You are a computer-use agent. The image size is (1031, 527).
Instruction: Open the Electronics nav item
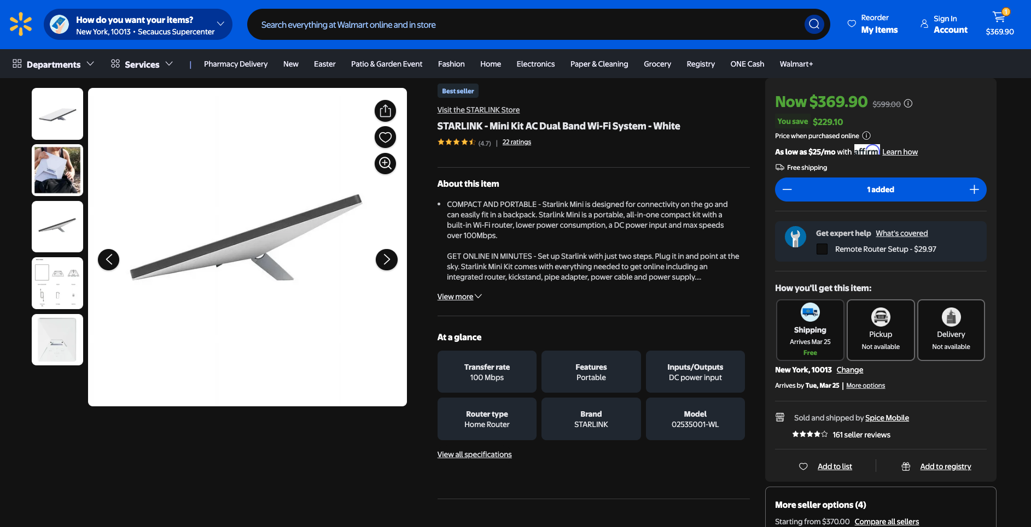pyautogui.click(x=535, y=64)
